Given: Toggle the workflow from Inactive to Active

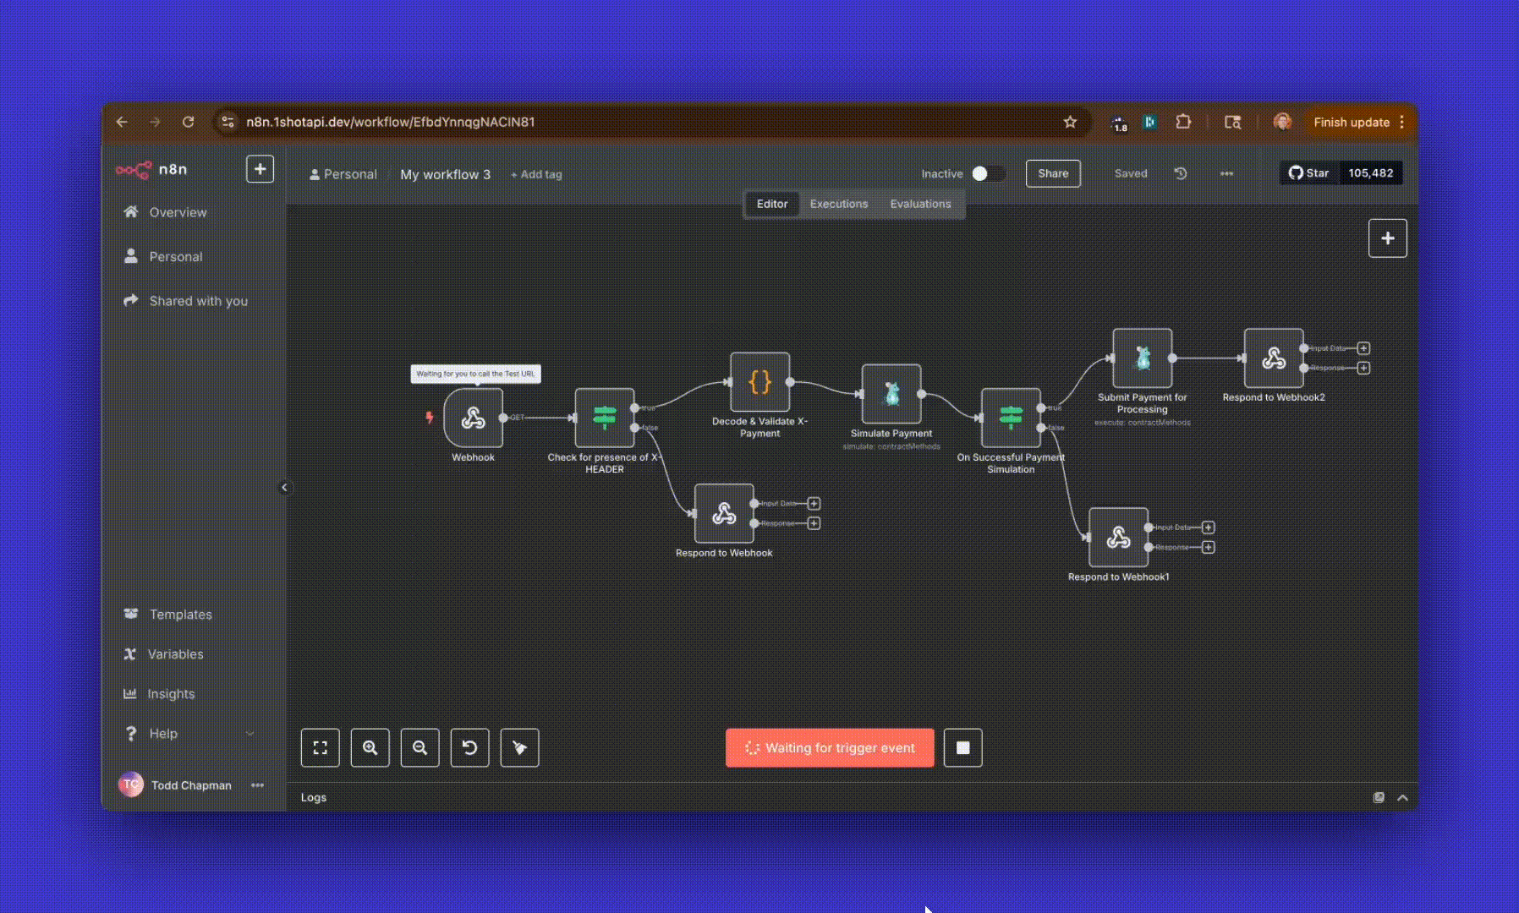Looking at the screenshot, I should pos(989,173).
